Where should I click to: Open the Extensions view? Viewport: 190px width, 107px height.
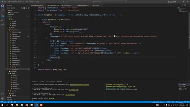[2, 25]
